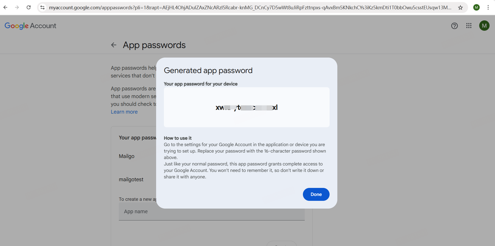
Task: Open the Chrome three-dot menu
Action: [488, 7]
